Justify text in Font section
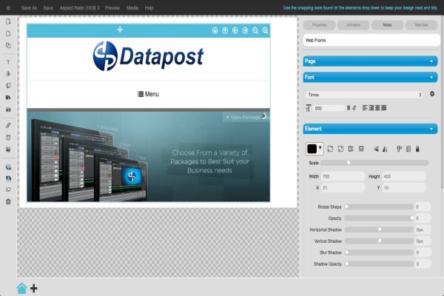The width and height of the screenshot is (444, 296). tap(383, 107)
